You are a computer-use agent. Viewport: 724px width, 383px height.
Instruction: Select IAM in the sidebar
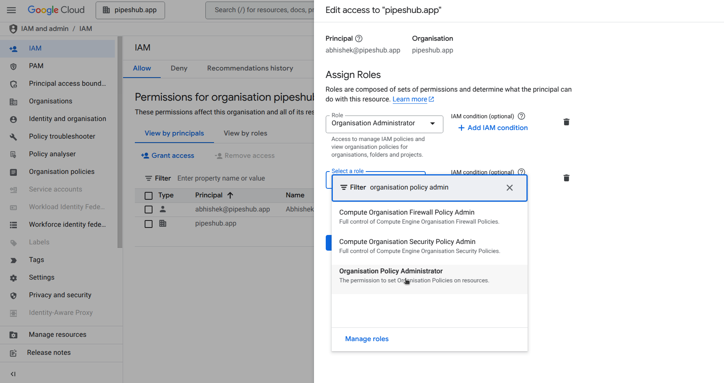pyautogui.click(x=35, y=48)
